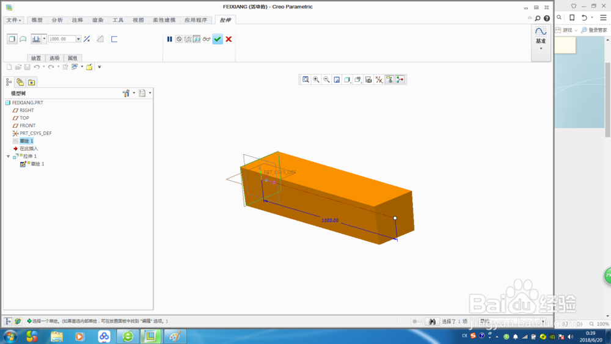Image resolution: width=611 pixels, height=344 pixels.
Task: Open the 文件 file menu
Action: 13,20
